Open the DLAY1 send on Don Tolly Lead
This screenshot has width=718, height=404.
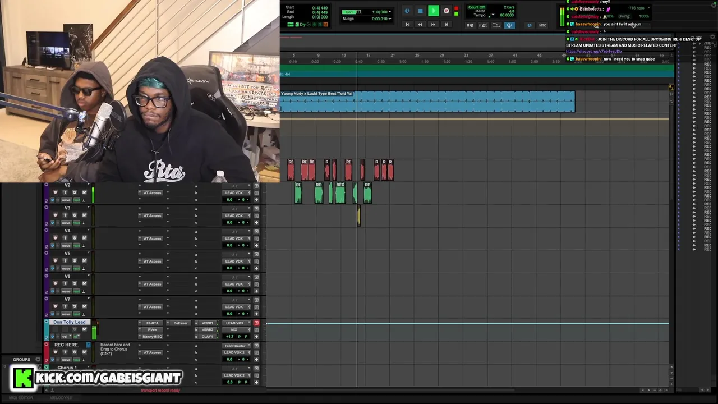[x=208, y=337]
